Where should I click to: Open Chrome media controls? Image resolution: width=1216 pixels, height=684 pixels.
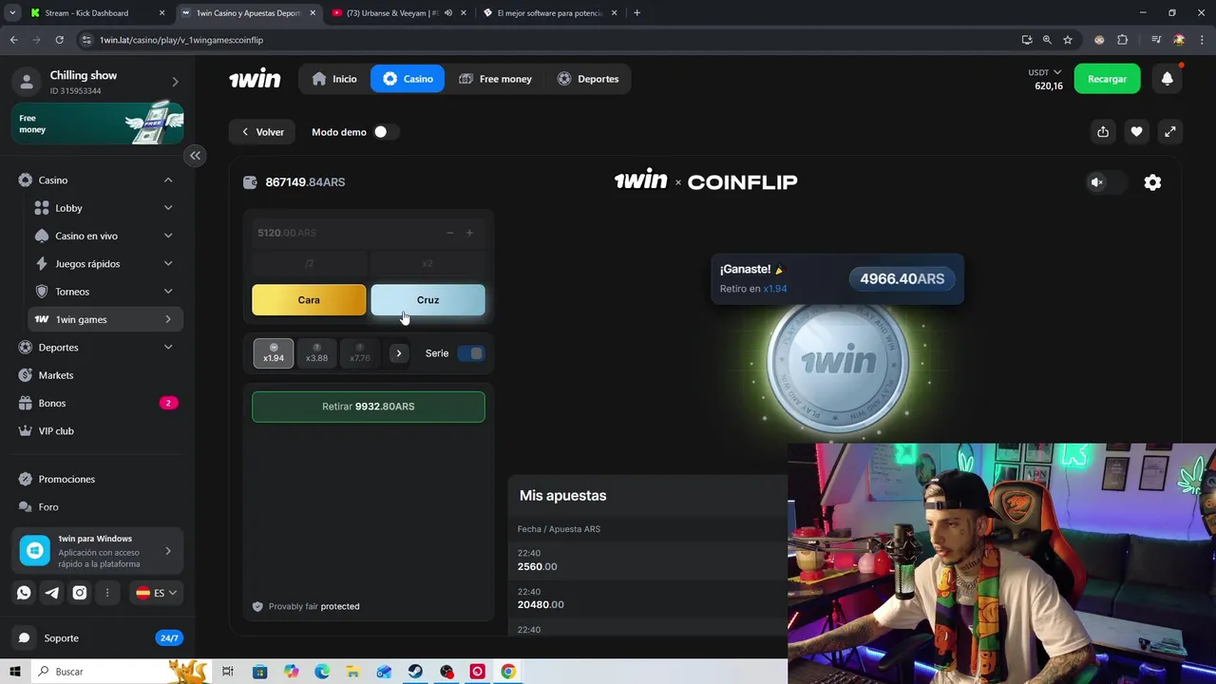coord(1156,40)
